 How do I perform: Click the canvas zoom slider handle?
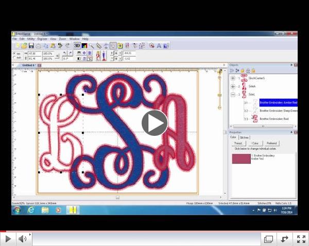(219, 95)
